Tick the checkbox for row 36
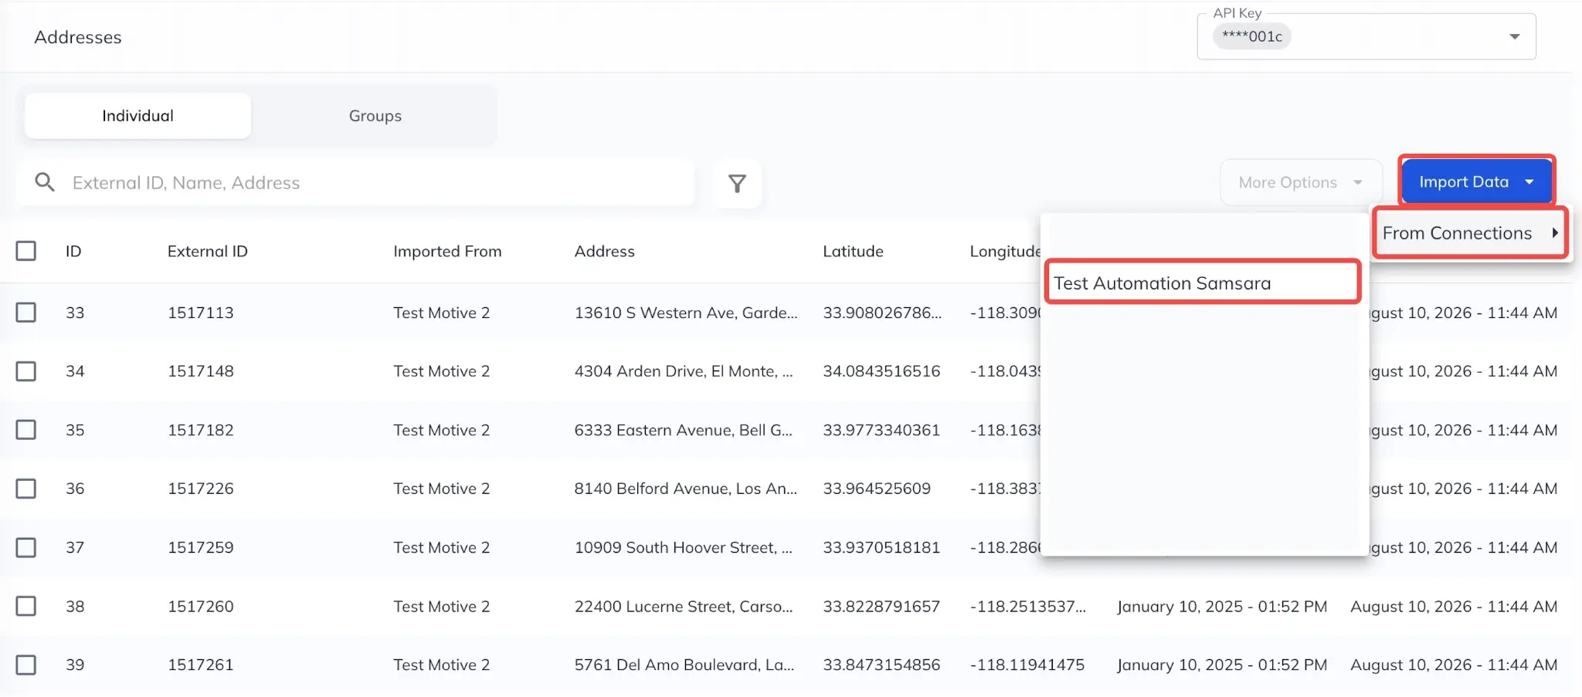 [x=26, y=489]
